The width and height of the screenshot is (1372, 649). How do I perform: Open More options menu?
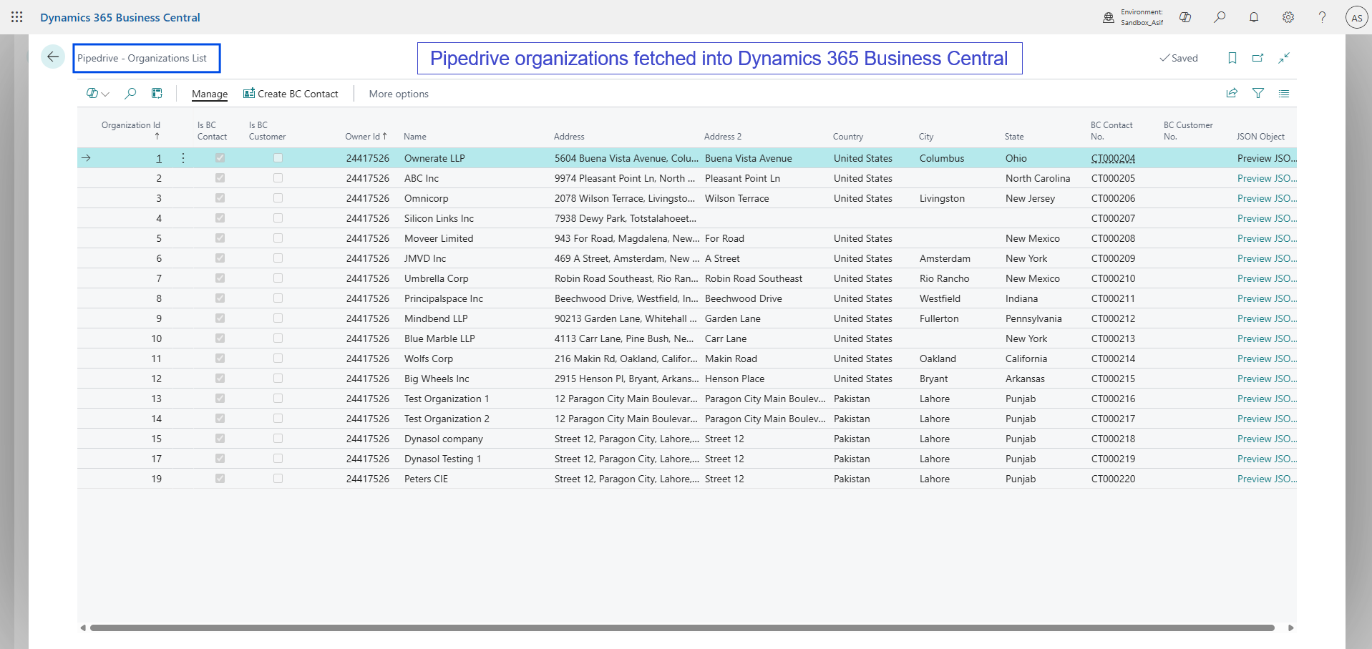[x=398, y=94]
